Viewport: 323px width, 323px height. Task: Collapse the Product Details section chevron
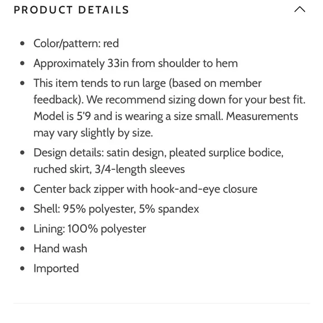pos(300,9)
